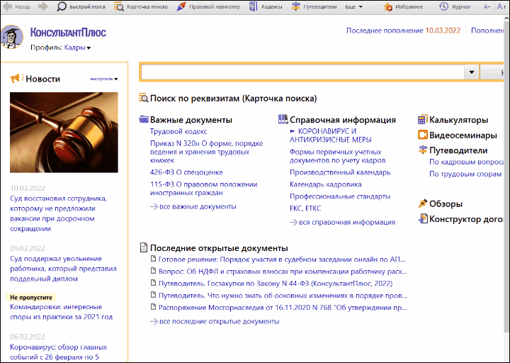The height and width of the screenshot is (363, 510).
Task: Click the Конструктор договоров icon
Action: pyautogui.click(x=422, y=219)
